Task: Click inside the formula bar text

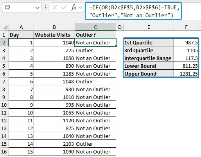Action: point(133,11)
